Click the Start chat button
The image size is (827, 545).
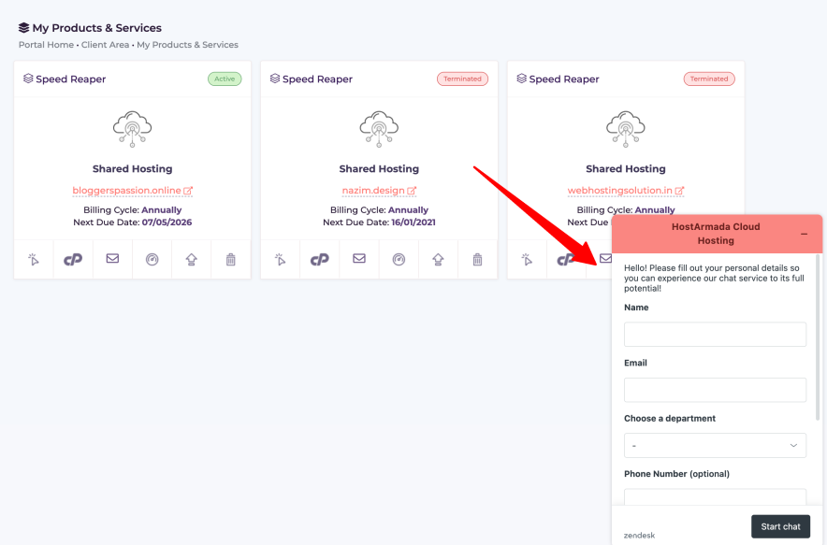tap(780, 526)
